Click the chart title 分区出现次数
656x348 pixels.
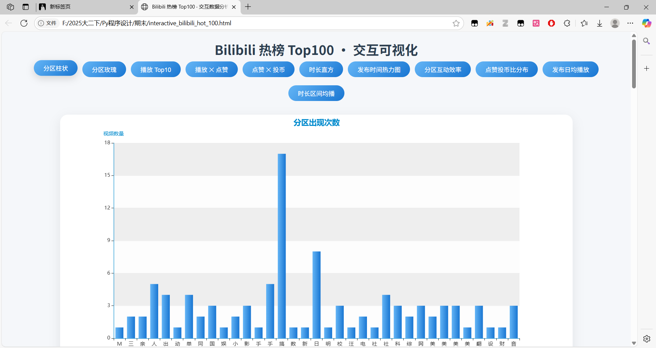click(316, 122)
